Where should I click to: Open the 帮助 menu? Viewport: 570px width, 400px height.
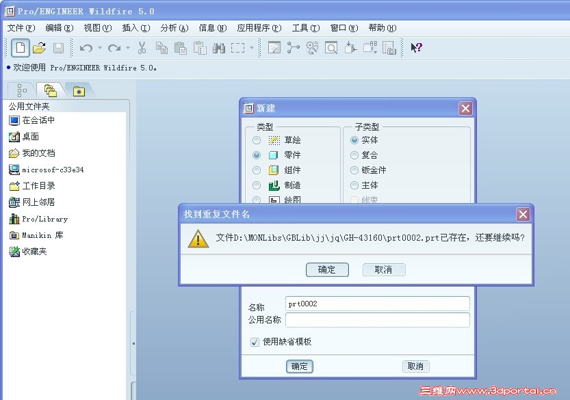coord(382,28)
